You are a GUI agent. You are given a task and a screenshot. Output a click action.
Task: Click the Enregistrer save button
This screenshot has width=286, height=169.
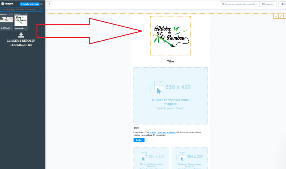pos(268,4)
